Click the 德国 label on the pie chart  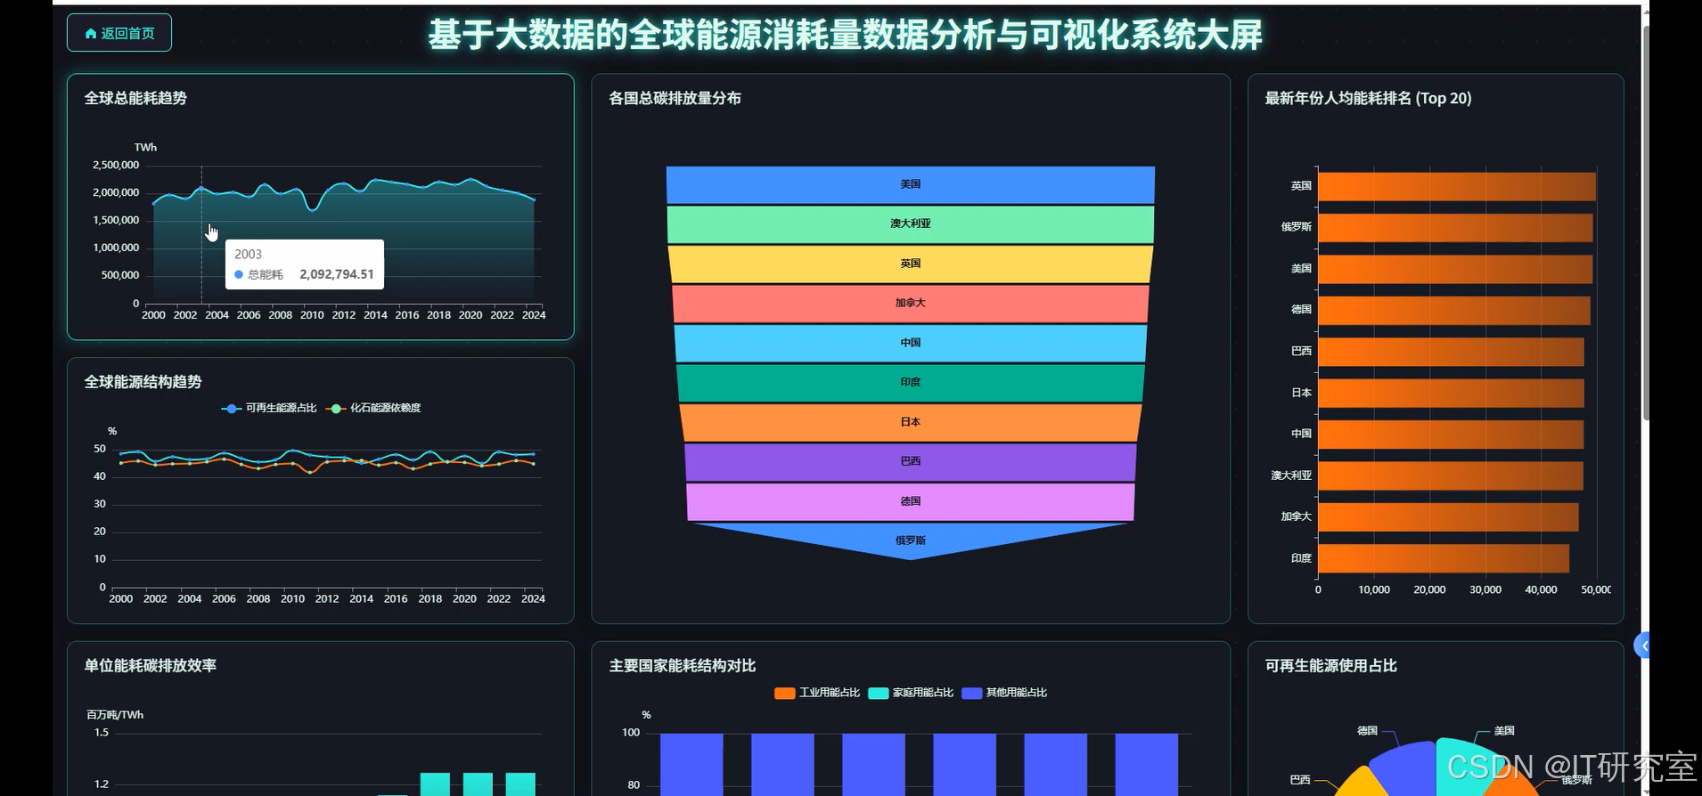pyautogui.click(x=1367, y=731)
